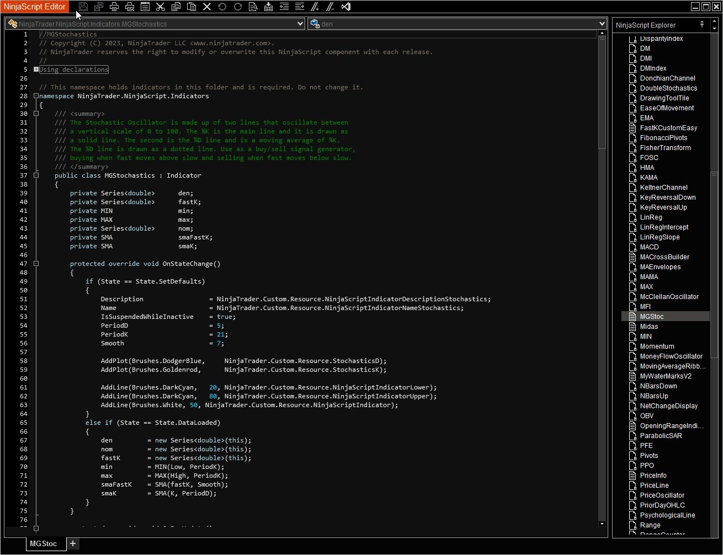Add a new tab with plus button
Image resolution: width=723 pixels, height=555 pixels.
73,544
